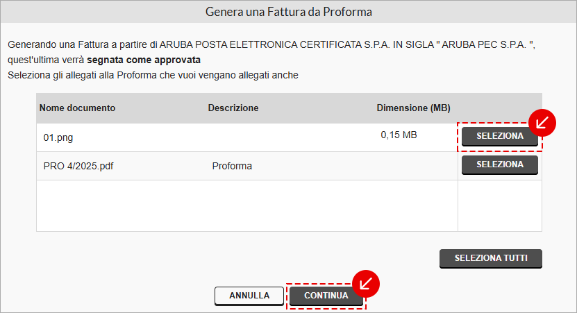Click the Genera una Fattura da Proforma title
577x313 pixels.
[289, 12]
